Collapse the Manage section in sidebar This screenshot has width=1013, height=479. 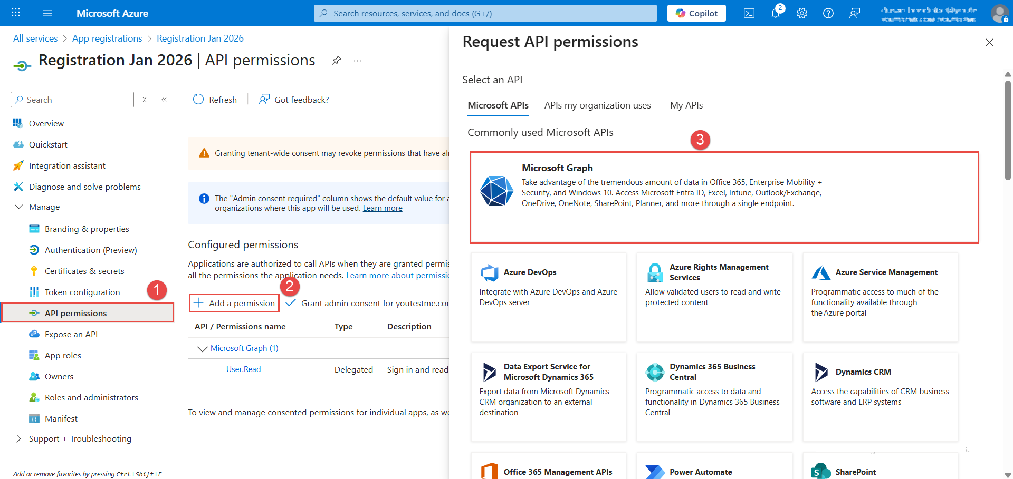19,207
